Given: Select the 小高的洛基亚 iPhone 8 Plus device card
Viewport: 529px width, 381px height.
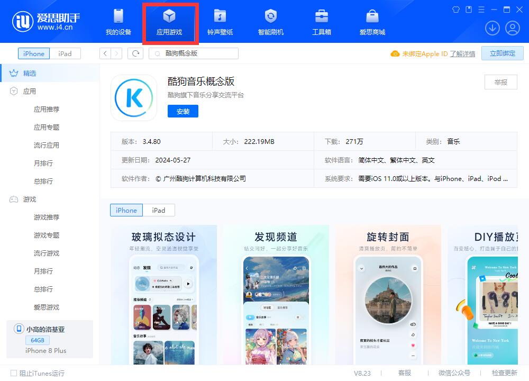Looking at the screenshot, I should pos(50,339).
